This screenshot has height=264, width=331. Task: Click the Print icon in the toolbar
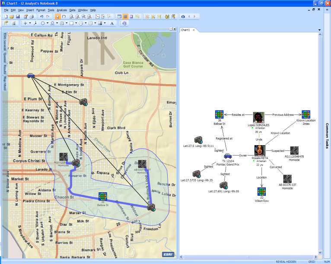(32, 16)
